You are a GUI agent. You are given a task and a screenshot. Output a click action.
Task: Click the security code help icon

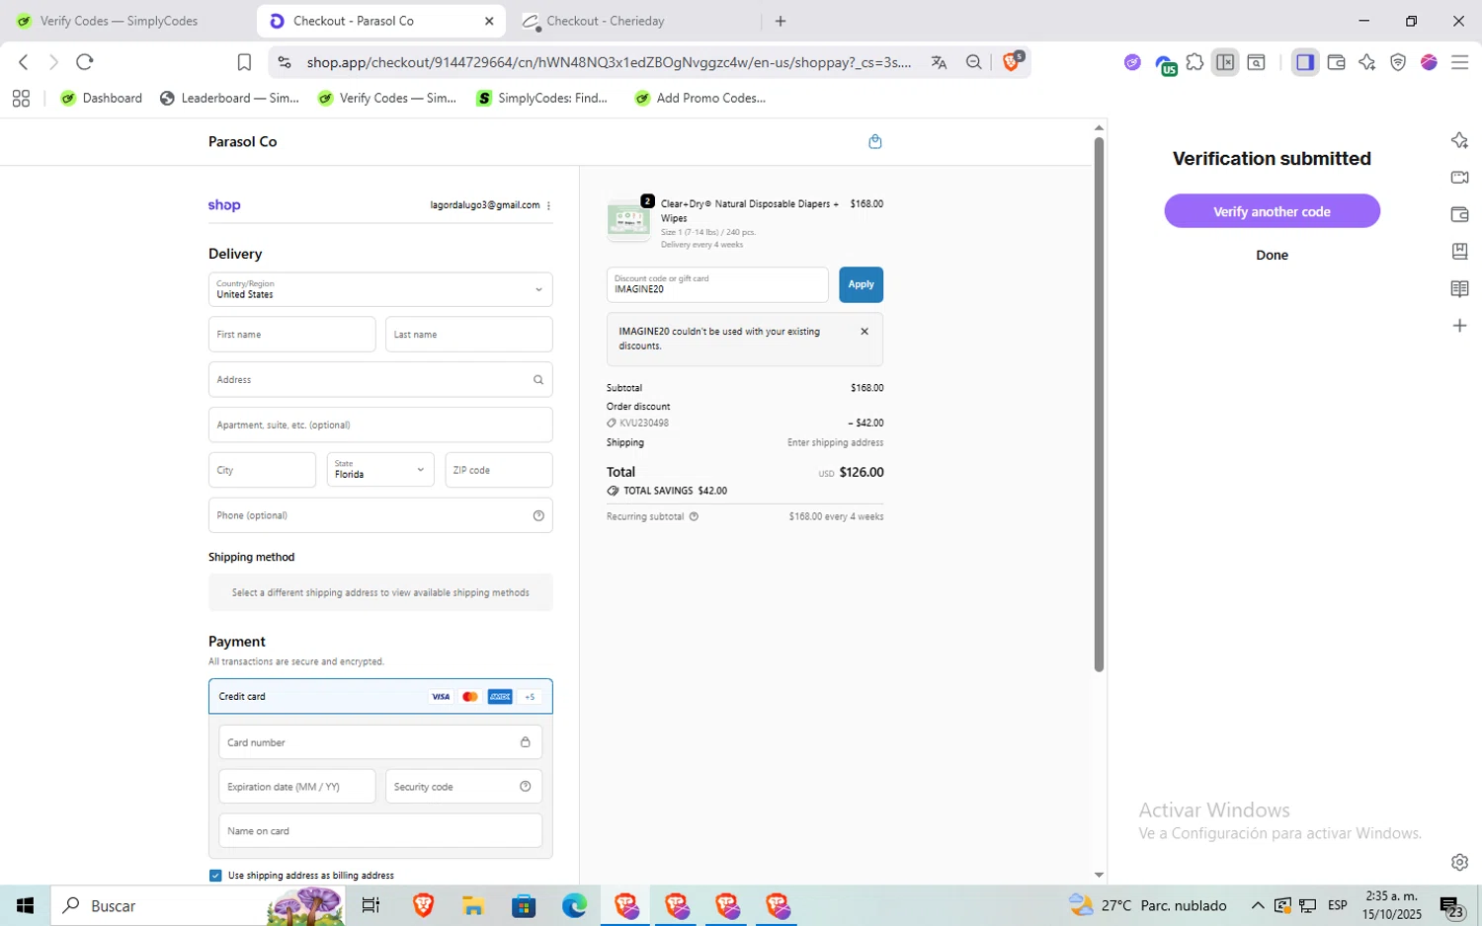click(x=526, y=787)
